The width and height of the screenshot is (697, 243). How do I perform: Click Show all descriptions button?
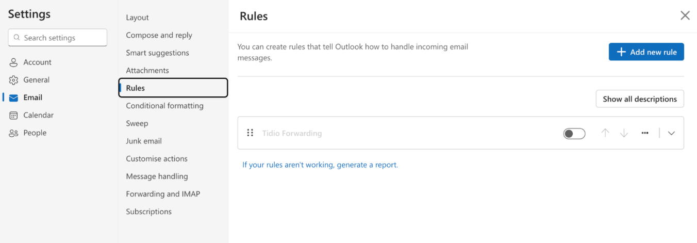(x=639, y=99)
